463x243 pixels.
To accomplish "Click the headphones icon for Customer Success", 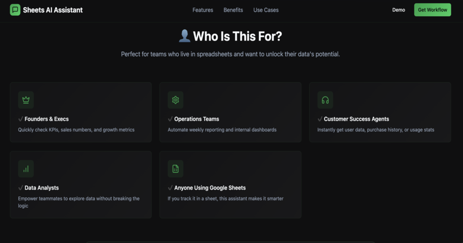I will (x=325, y=100).
